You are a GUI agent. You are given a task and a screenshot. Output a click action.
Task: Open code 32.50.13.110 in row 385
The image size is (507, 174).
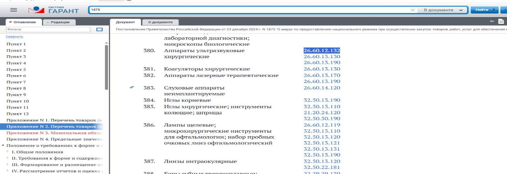322,107
